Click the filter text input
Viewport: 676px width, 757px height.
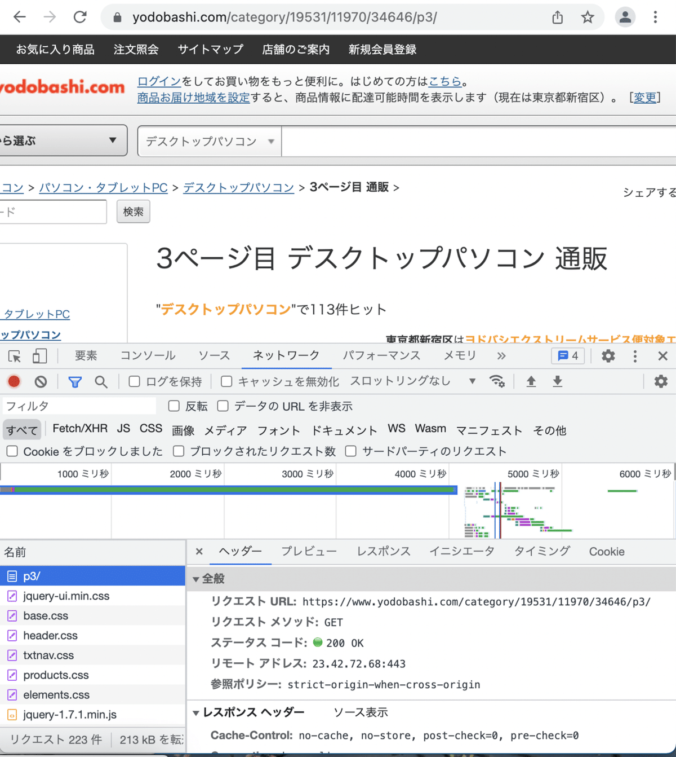79,406
